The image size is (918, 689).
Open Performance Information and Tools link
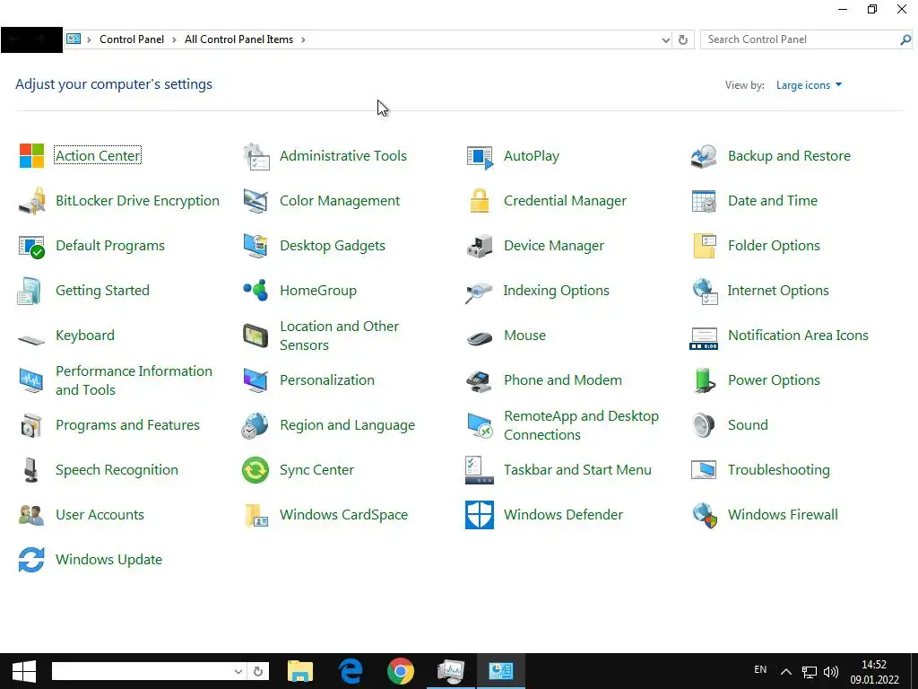click(134, 380)
